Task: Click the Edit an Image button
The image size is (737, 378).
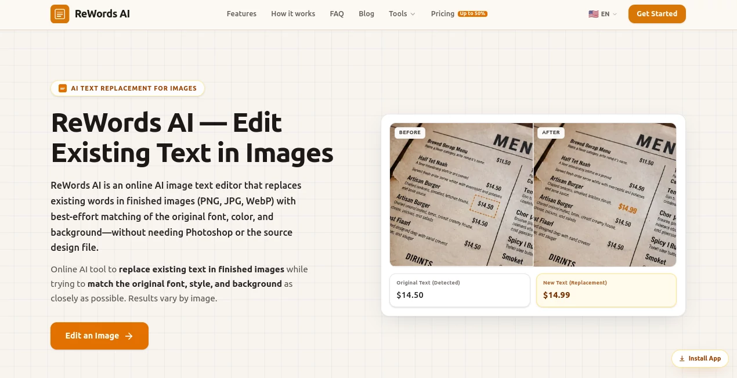Action: tap(99, 336)
